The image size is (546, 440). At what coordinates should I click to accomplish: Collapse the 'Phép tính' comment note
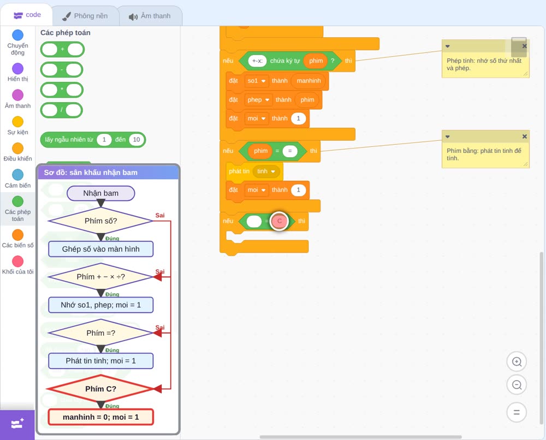click(448, 46)
